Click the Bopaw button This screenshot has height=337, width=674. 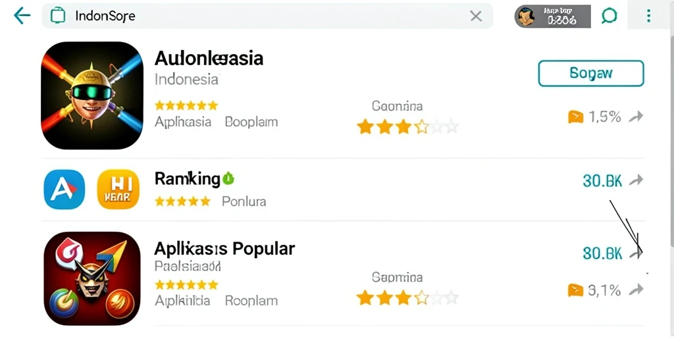pos(591,74)
